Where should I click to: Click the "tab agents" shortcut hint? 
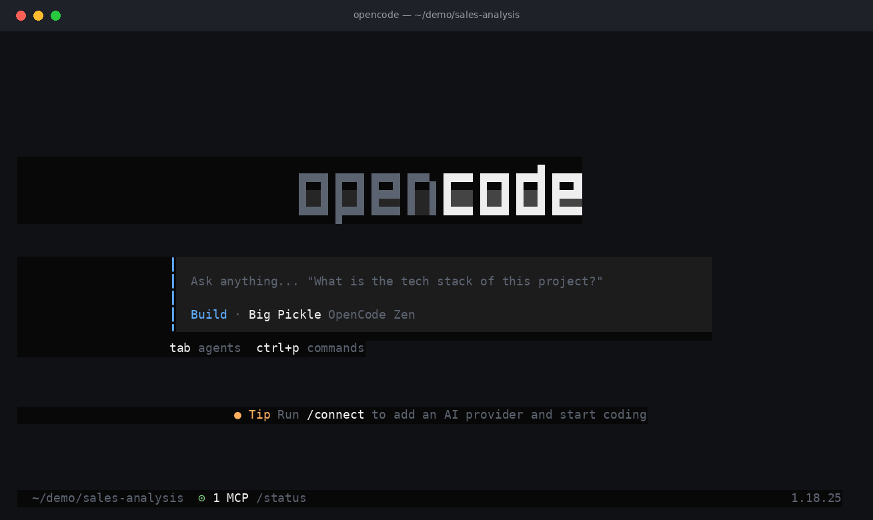(205, 348)
